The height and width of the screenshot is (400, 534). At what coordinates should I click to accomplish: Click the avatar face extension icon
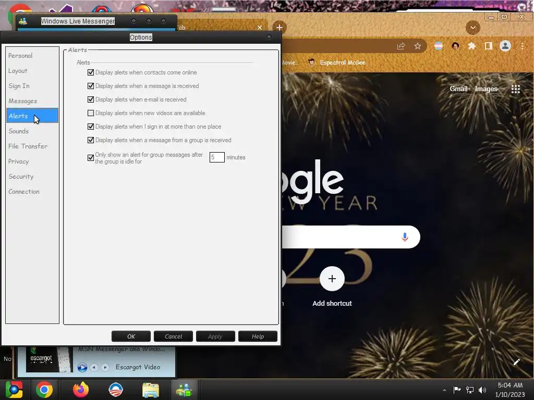455,46
